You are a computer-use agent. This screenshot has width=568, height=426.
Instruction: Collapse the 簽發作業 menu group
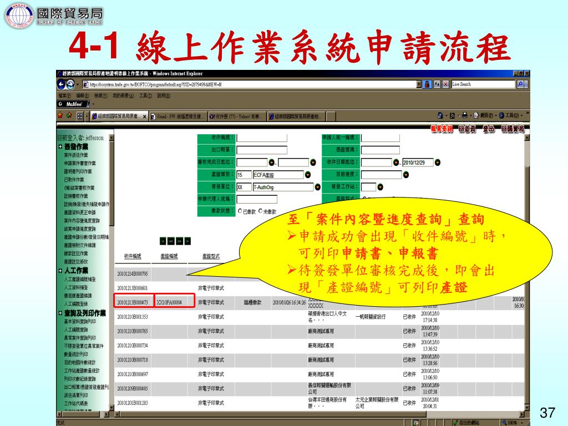tap(60, 146)
